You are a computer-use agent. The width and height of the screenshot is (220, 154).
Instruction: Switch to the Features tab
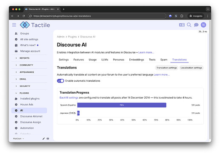point(79,60)
